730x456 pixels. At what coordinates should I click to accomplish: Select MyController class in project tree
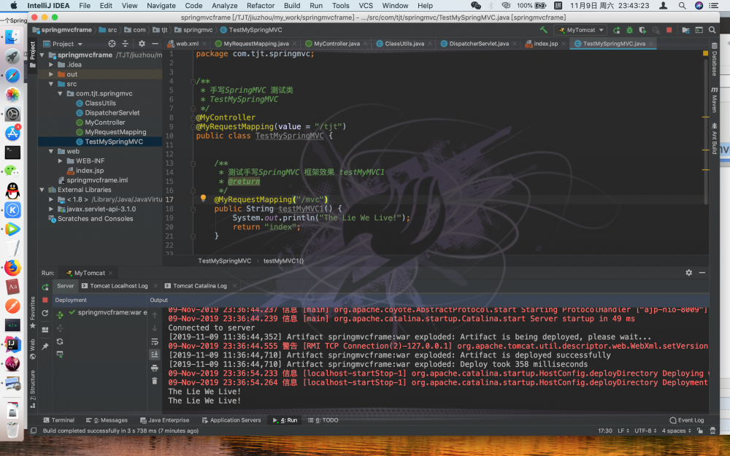[x=104, y=123]
